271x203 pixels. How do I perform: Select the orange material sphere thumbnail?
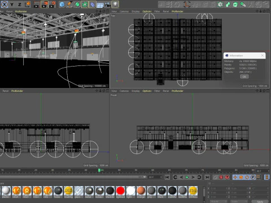[x=141, y=191]
